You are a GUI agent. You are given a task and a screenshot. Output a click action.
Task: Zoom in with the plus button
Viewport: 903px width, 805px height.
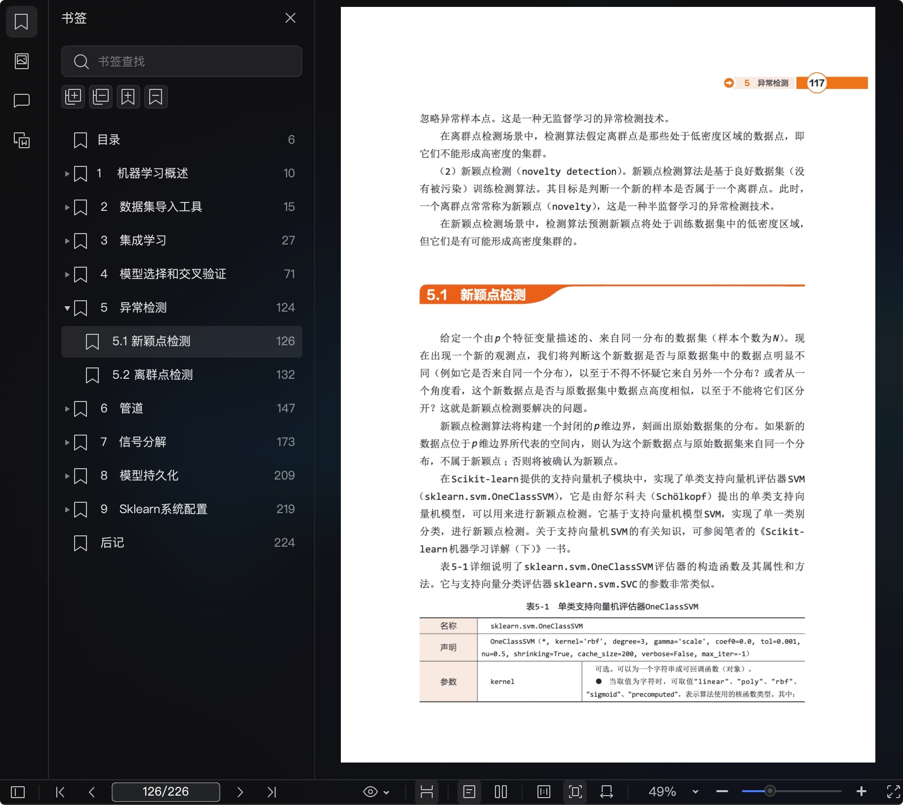862,792
